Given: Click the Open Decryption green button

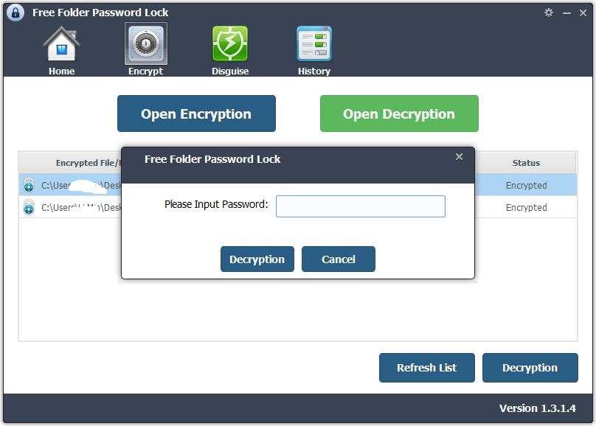Looking at the screenshot, I should click(x=399, y=114).
